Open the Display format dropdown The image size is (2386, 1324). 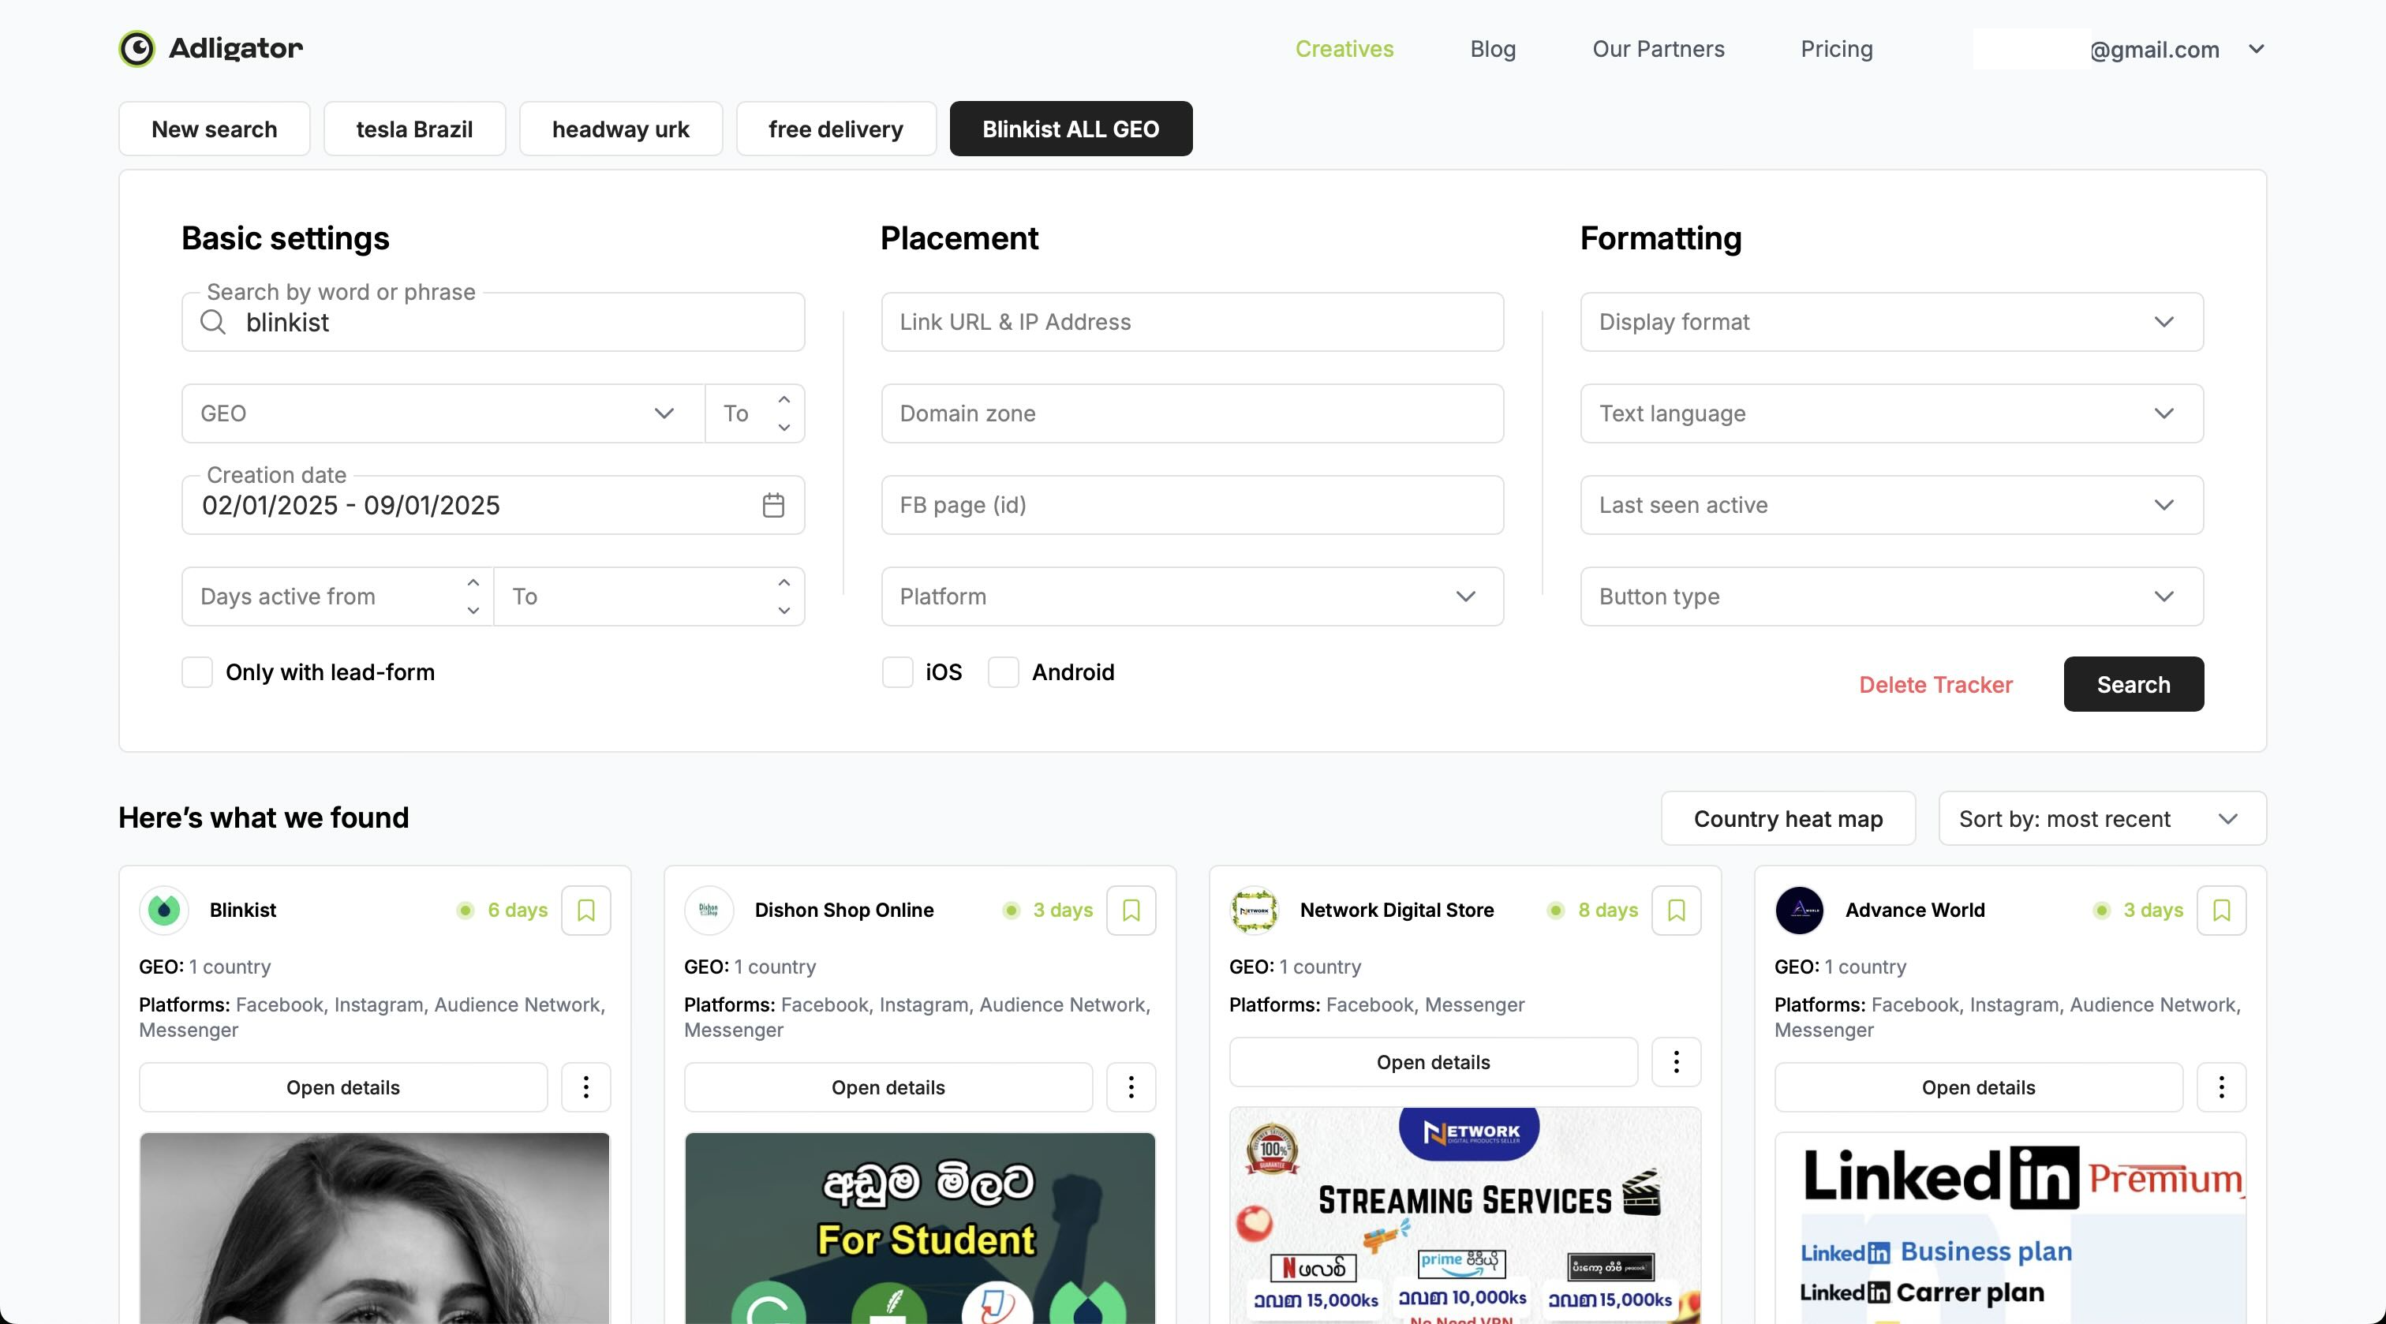(1890, 321)
